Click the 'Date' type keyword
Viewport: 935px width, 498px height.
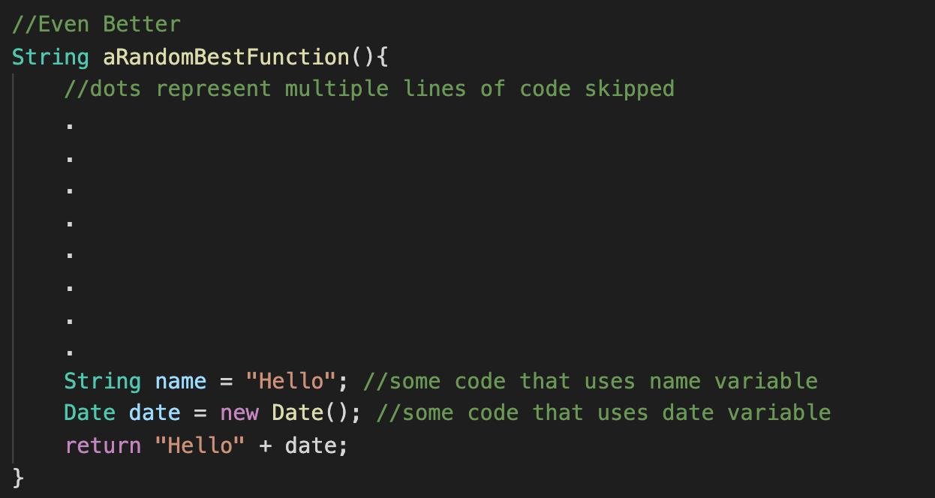[90, 412]
